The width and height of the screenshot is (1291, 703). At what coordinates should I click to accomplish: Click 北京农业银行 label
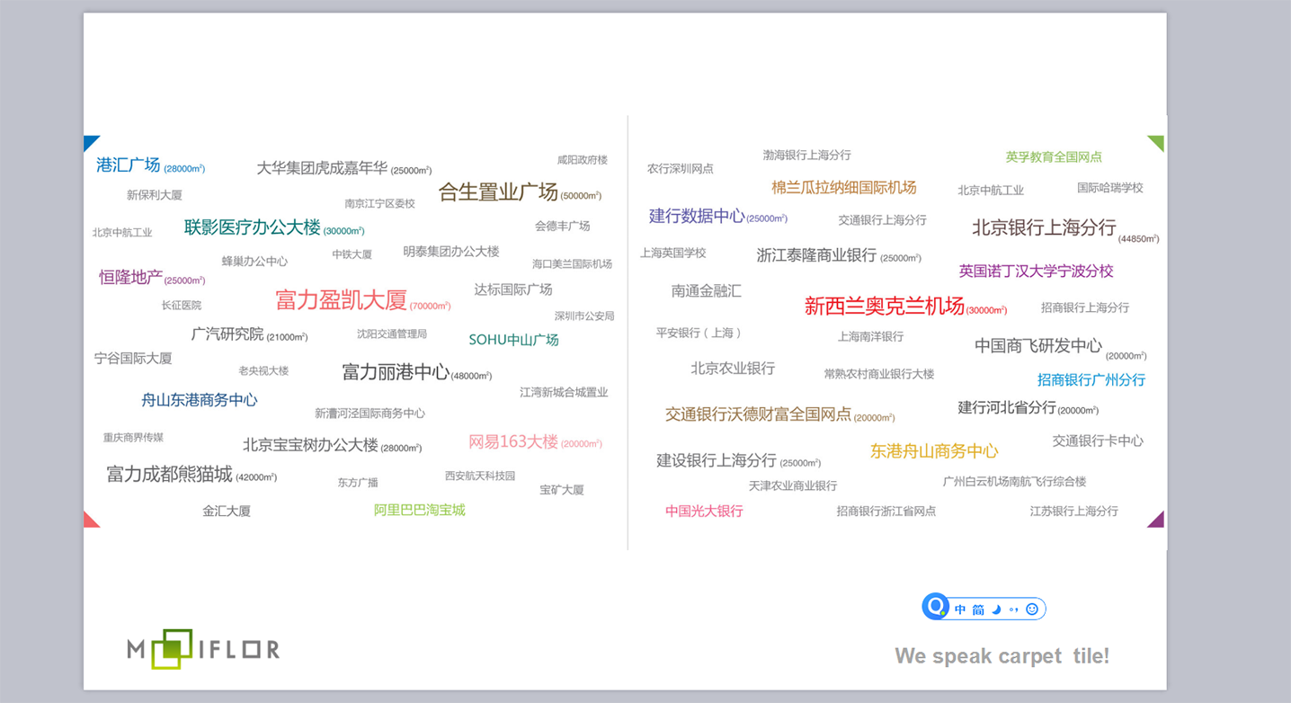[x=733, y=369]
